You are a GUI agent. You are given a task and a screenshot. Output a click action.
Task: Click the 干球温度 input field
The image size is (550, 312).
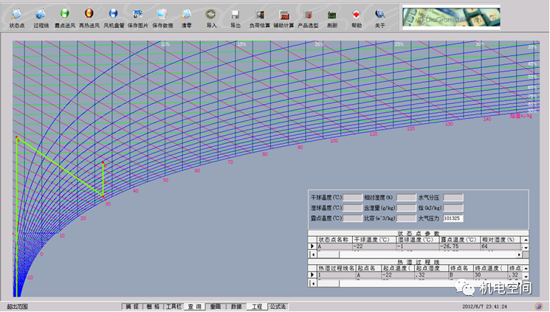pos(352,198)
